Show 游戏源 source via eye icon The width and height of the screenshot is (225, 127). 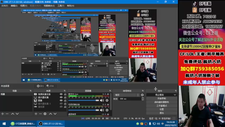click(61, 107)
